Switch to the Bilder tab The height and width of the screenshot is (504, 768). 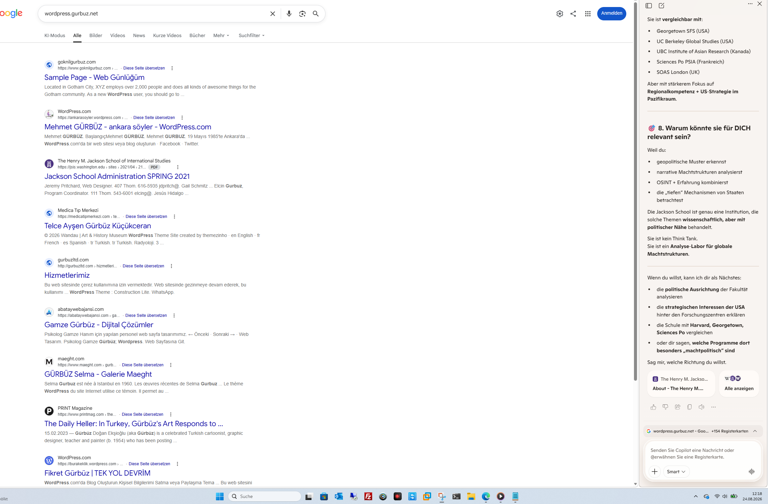(96, 35)
